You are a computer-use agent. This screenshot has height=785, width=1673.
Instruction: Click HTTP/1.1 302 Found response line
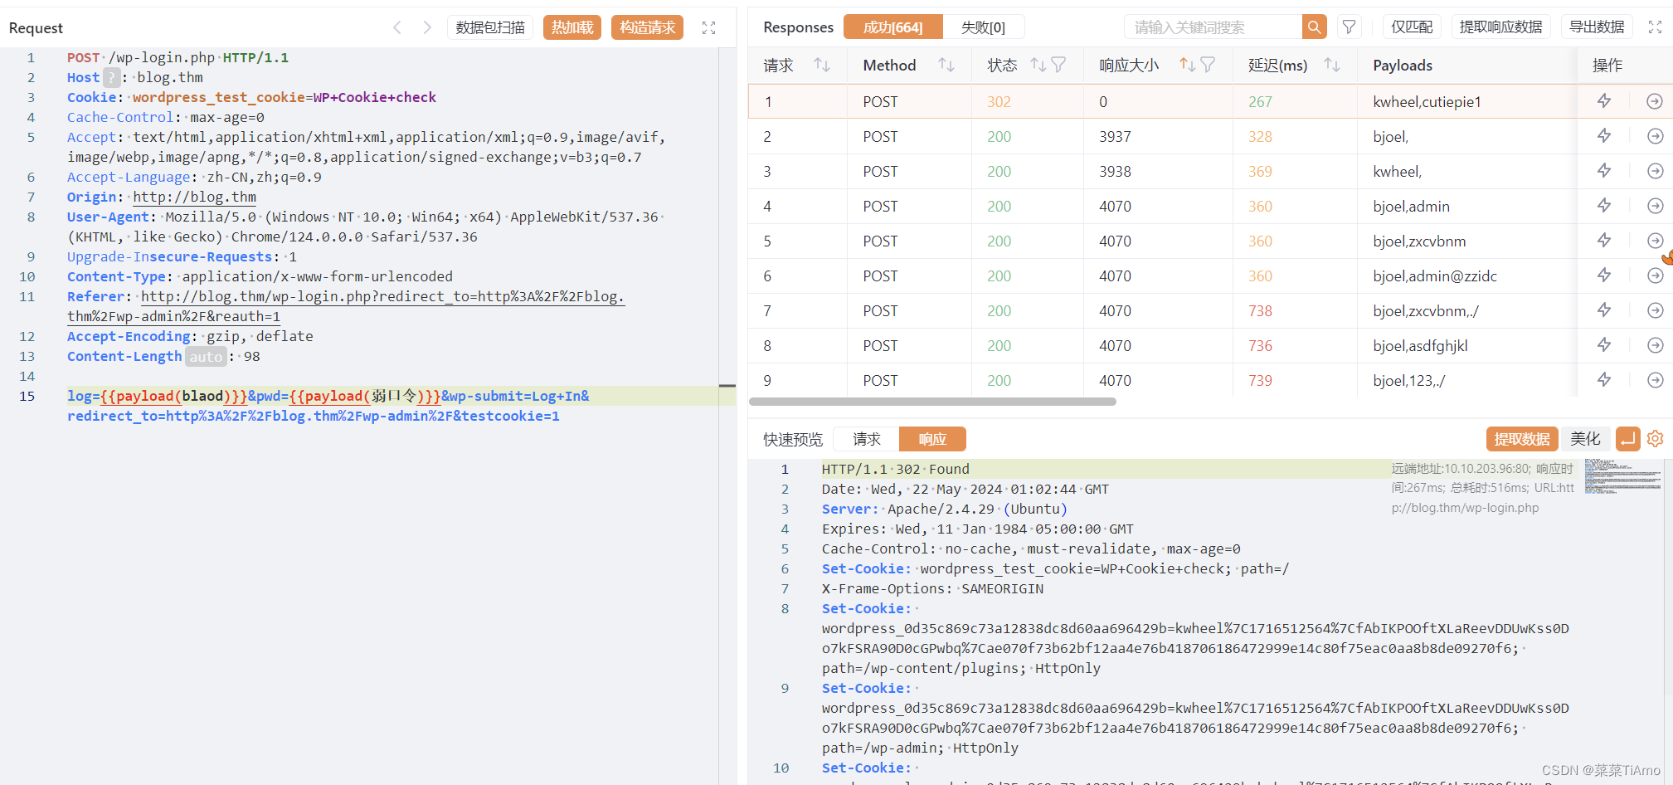click(895, 469)
